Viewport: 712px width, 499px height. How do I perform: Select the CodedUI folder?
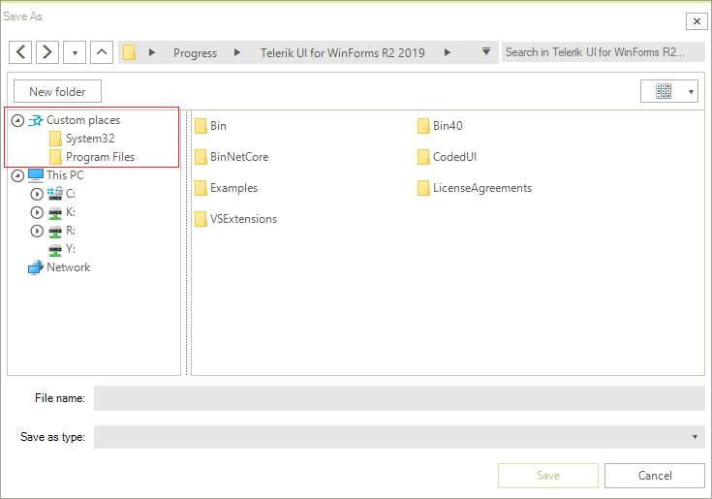pos(448,157)
